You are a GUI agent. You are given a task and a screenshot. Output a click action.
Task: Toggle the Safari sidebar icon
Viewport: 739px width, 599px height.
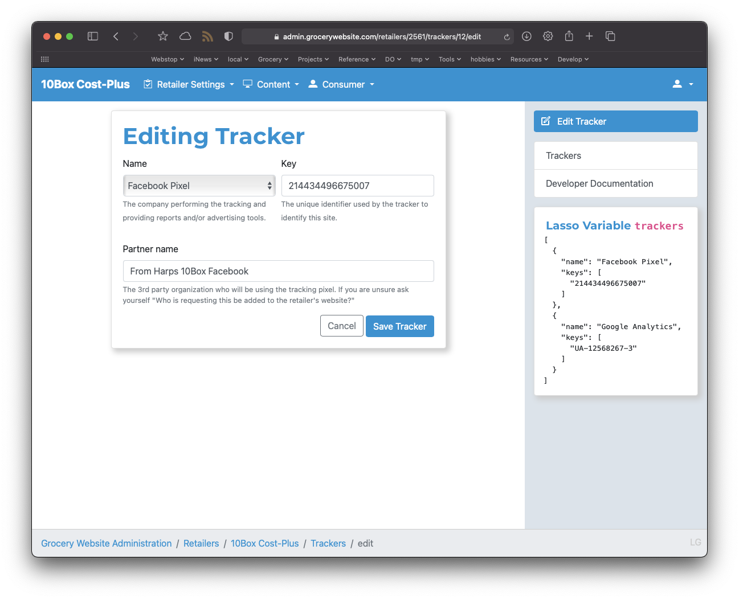93,36
